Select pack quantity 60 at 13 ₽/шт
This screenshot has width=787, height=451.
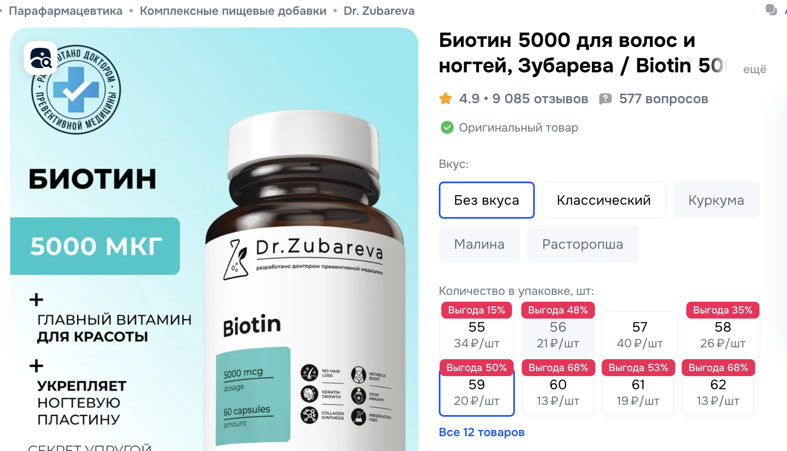click(558, 392)
